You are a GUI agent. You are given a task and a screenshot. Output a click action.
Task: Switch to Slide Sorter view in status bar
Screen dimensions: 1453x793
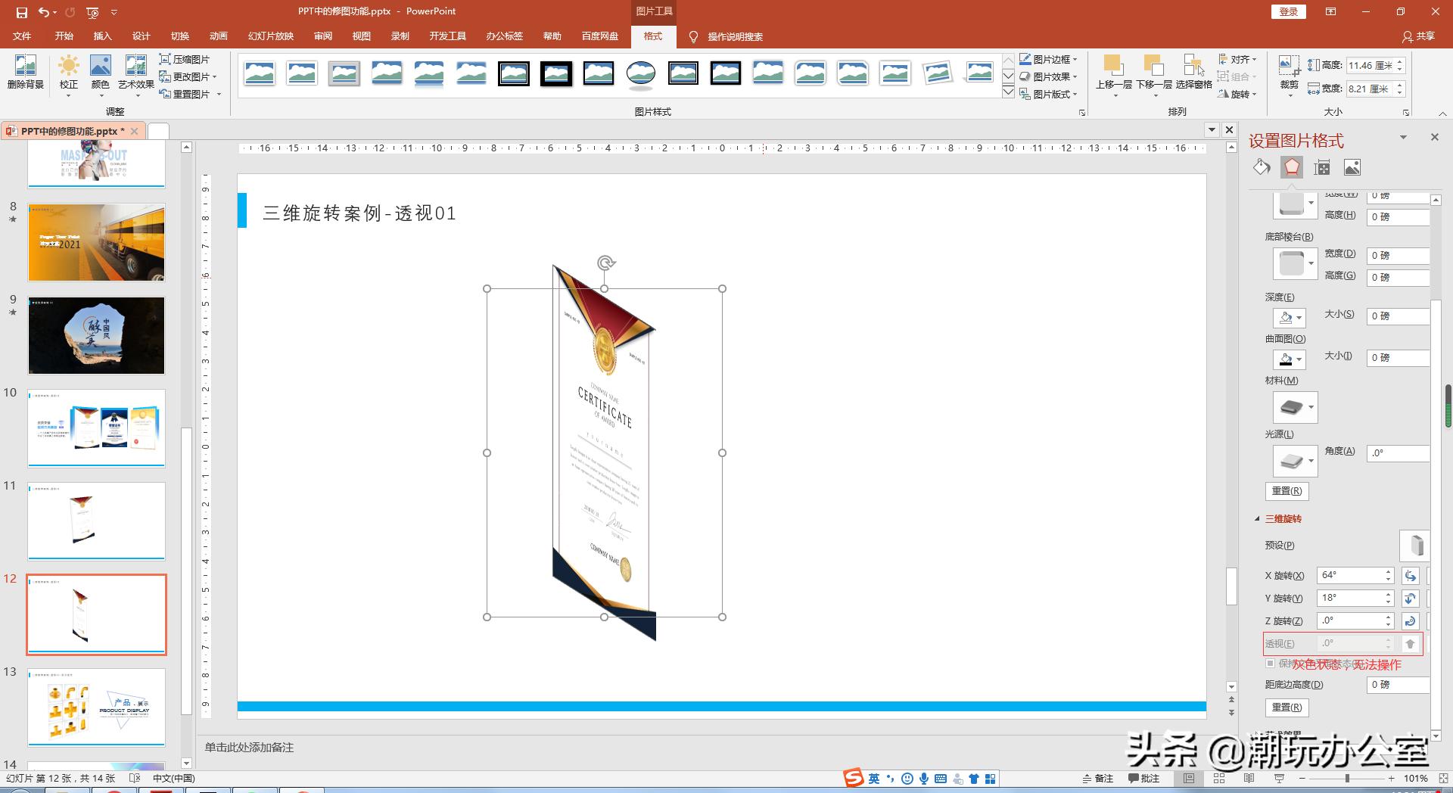click(1219, 778)
